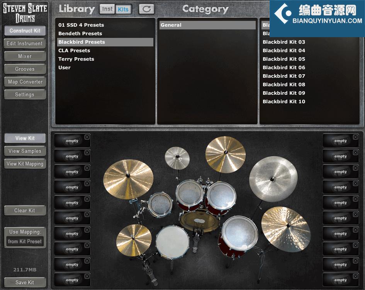365x290 pixels.
Task: Select the View Kit button
Action: (x=25, y=138)
